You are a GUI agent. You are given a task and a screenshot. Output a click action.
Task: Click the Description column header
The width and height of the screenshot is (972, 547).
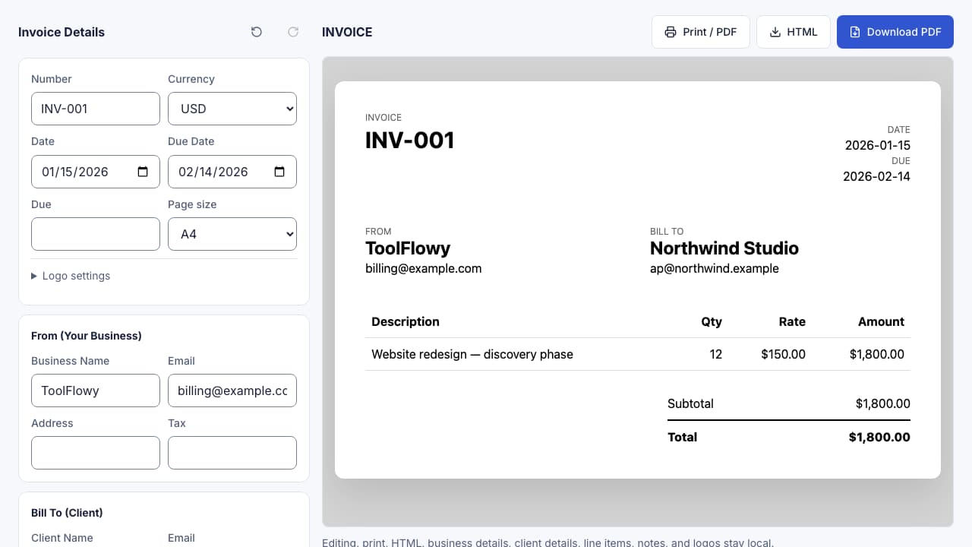(x=406, y=321)
